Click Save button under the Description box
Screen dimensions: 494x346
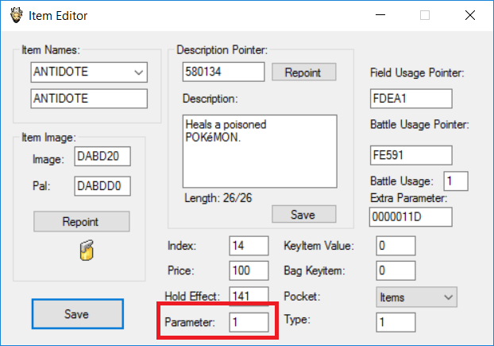pos(304,215)
